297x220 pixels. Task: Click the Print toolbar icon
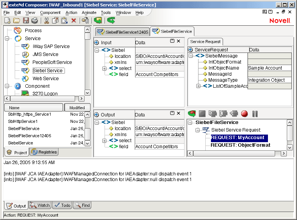(35, 20)
